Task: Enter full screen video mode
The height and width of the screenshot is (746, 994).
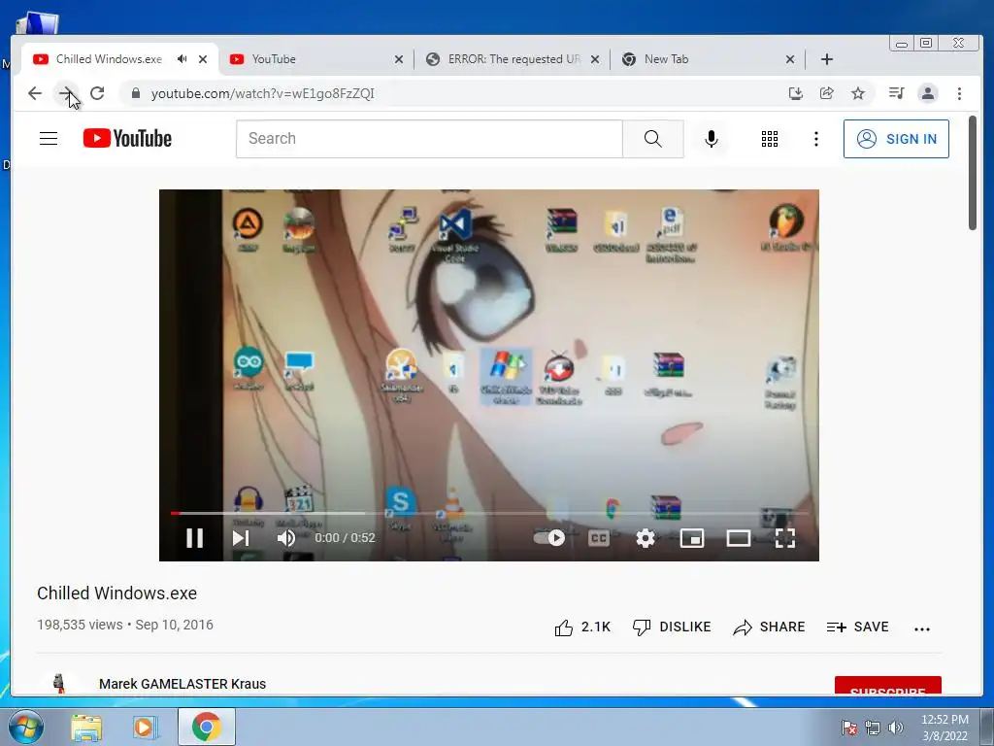Action: pos(784,538)
